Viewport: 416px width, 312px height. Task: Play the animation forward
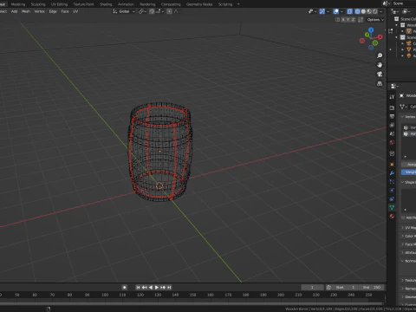coord(157,288)
